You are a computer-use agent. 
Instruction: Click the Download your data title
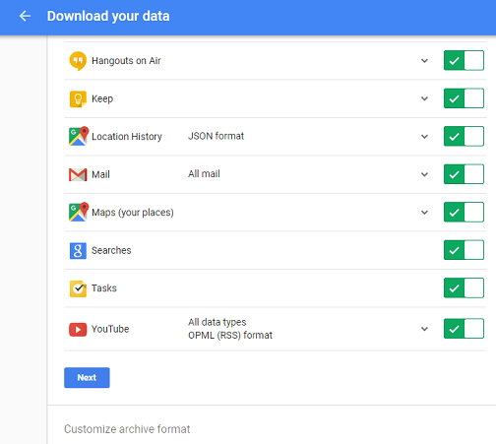(x=108, y=16)
